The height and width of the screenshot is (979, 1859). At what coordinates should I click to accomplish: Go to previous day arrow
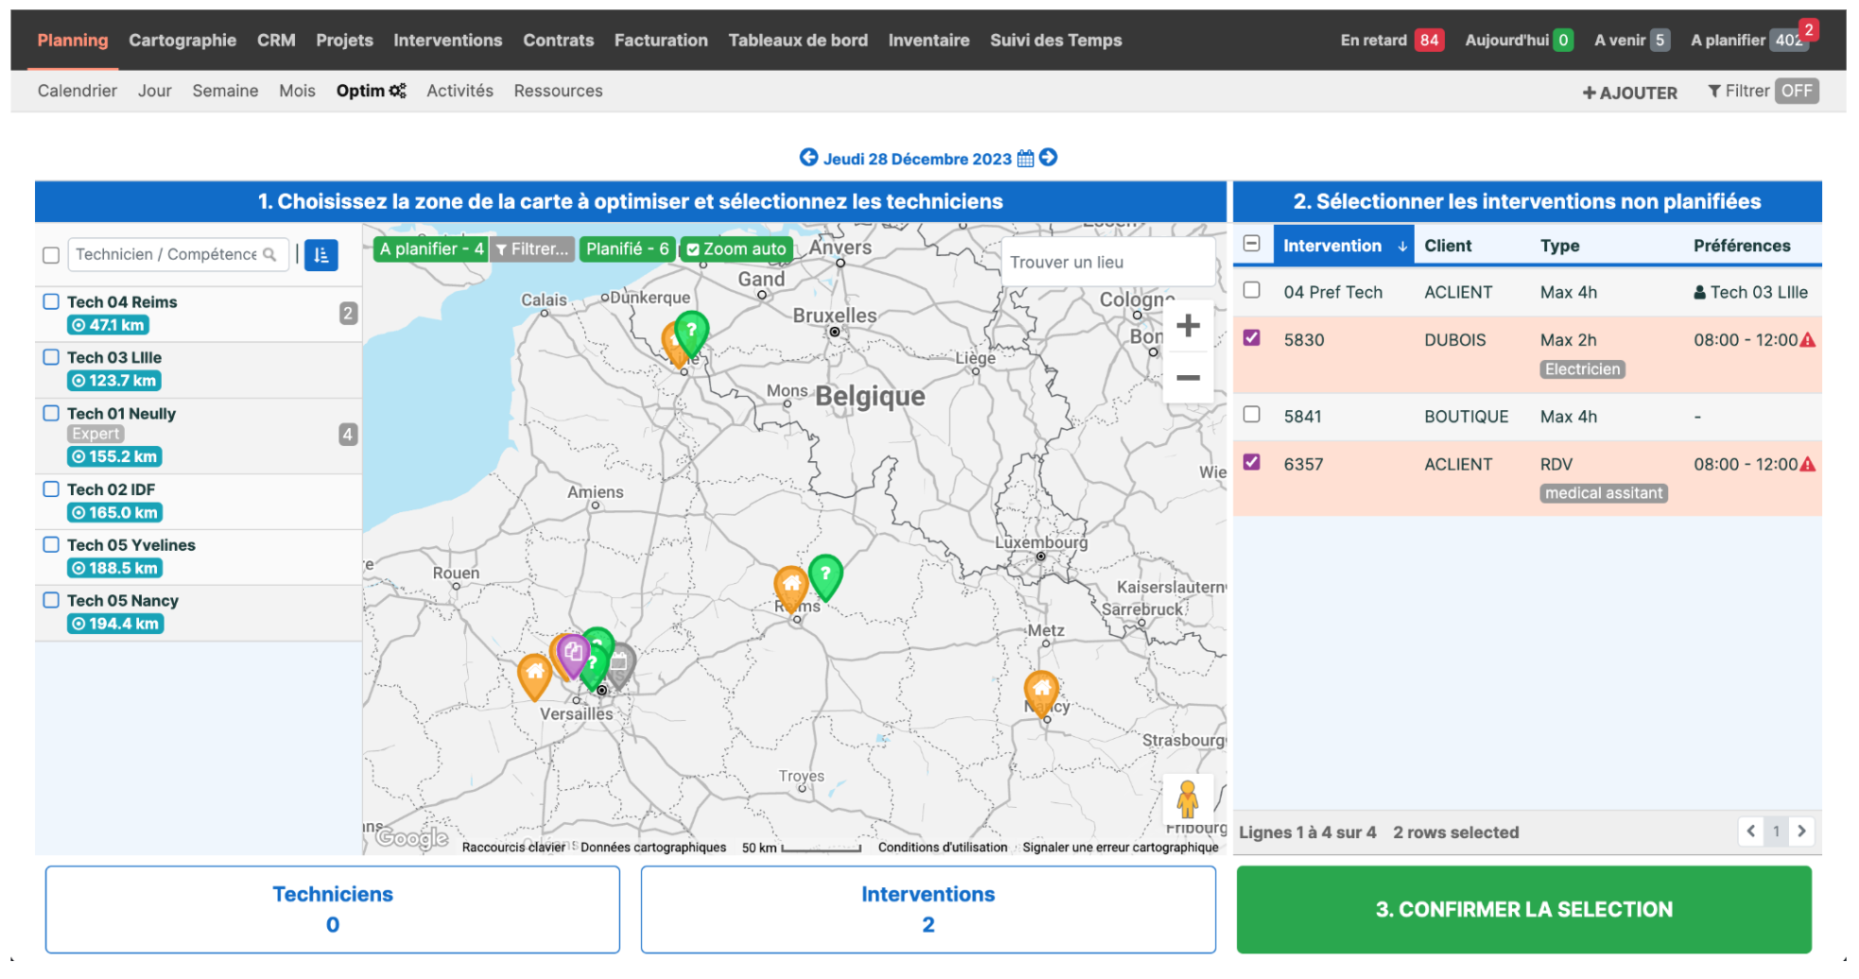click(x=808, y=158)
